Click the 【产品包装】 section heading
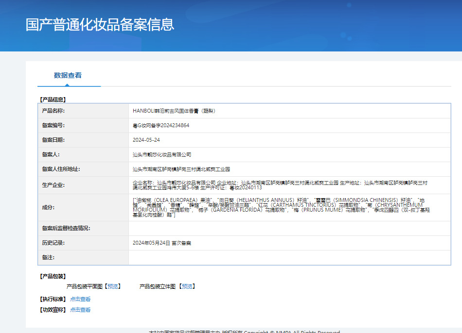This screenshot has width=462, height=333. pyautogui.click(x=53, y=276)
